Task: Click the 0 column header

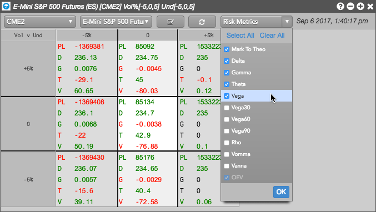Action: pyautogui.click(x=148, y=36)
